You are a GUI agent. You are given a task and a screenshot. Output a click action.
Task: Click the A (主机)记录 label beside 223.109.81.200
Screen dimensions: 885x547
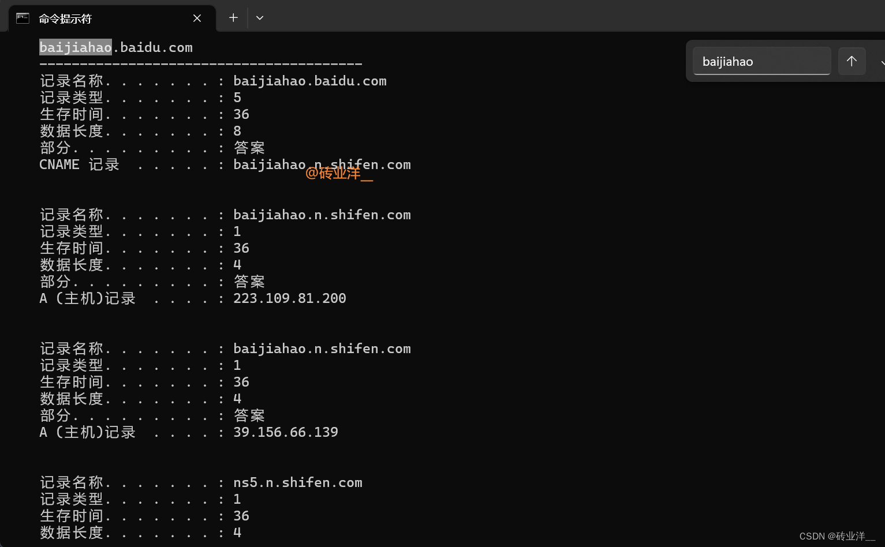click(x=87, y=298)
